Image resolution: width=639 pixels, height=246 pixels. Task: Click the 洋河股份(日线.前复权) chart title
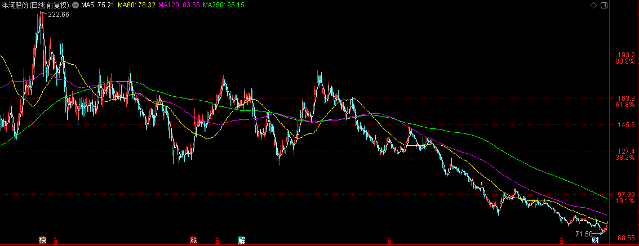35,6
